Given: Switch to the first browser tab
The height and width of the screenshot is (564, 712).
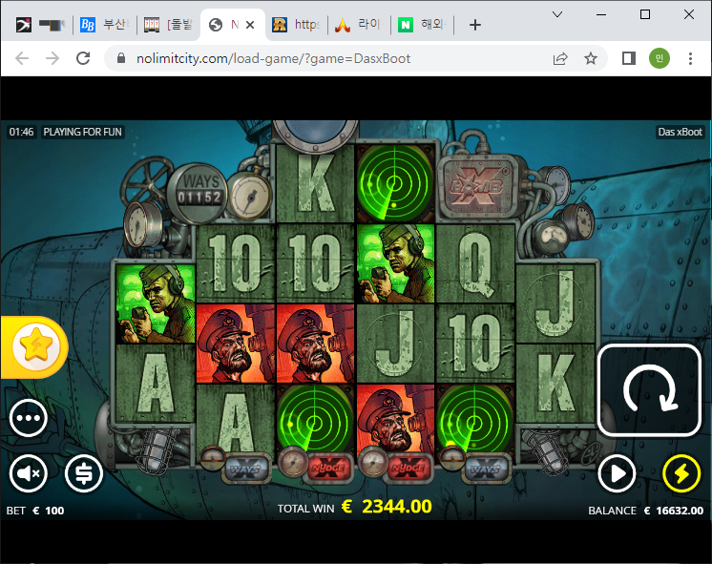Looking at the screenshot, I should coord(41,25).
